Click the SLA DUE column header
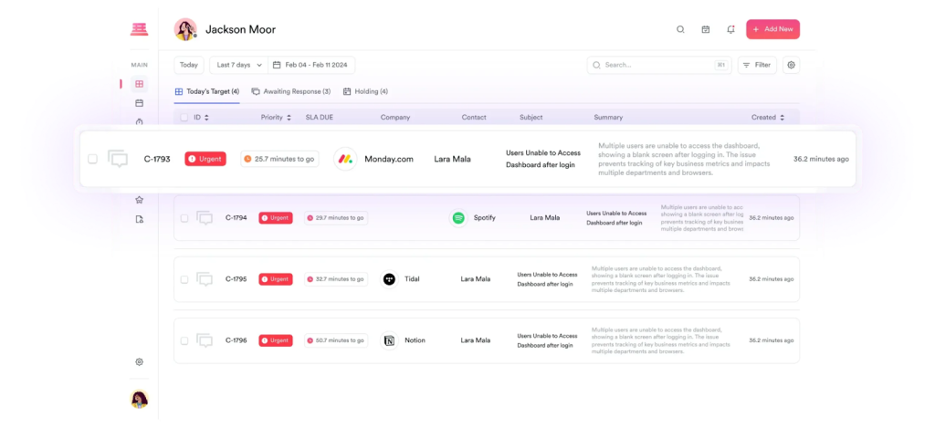 (x=320, y=118)
